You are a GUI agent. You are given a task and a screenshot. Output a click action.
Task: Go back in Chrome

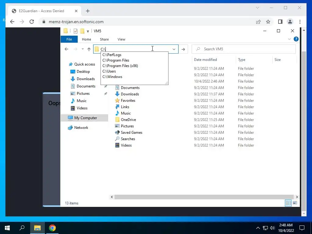pos(12,22)
